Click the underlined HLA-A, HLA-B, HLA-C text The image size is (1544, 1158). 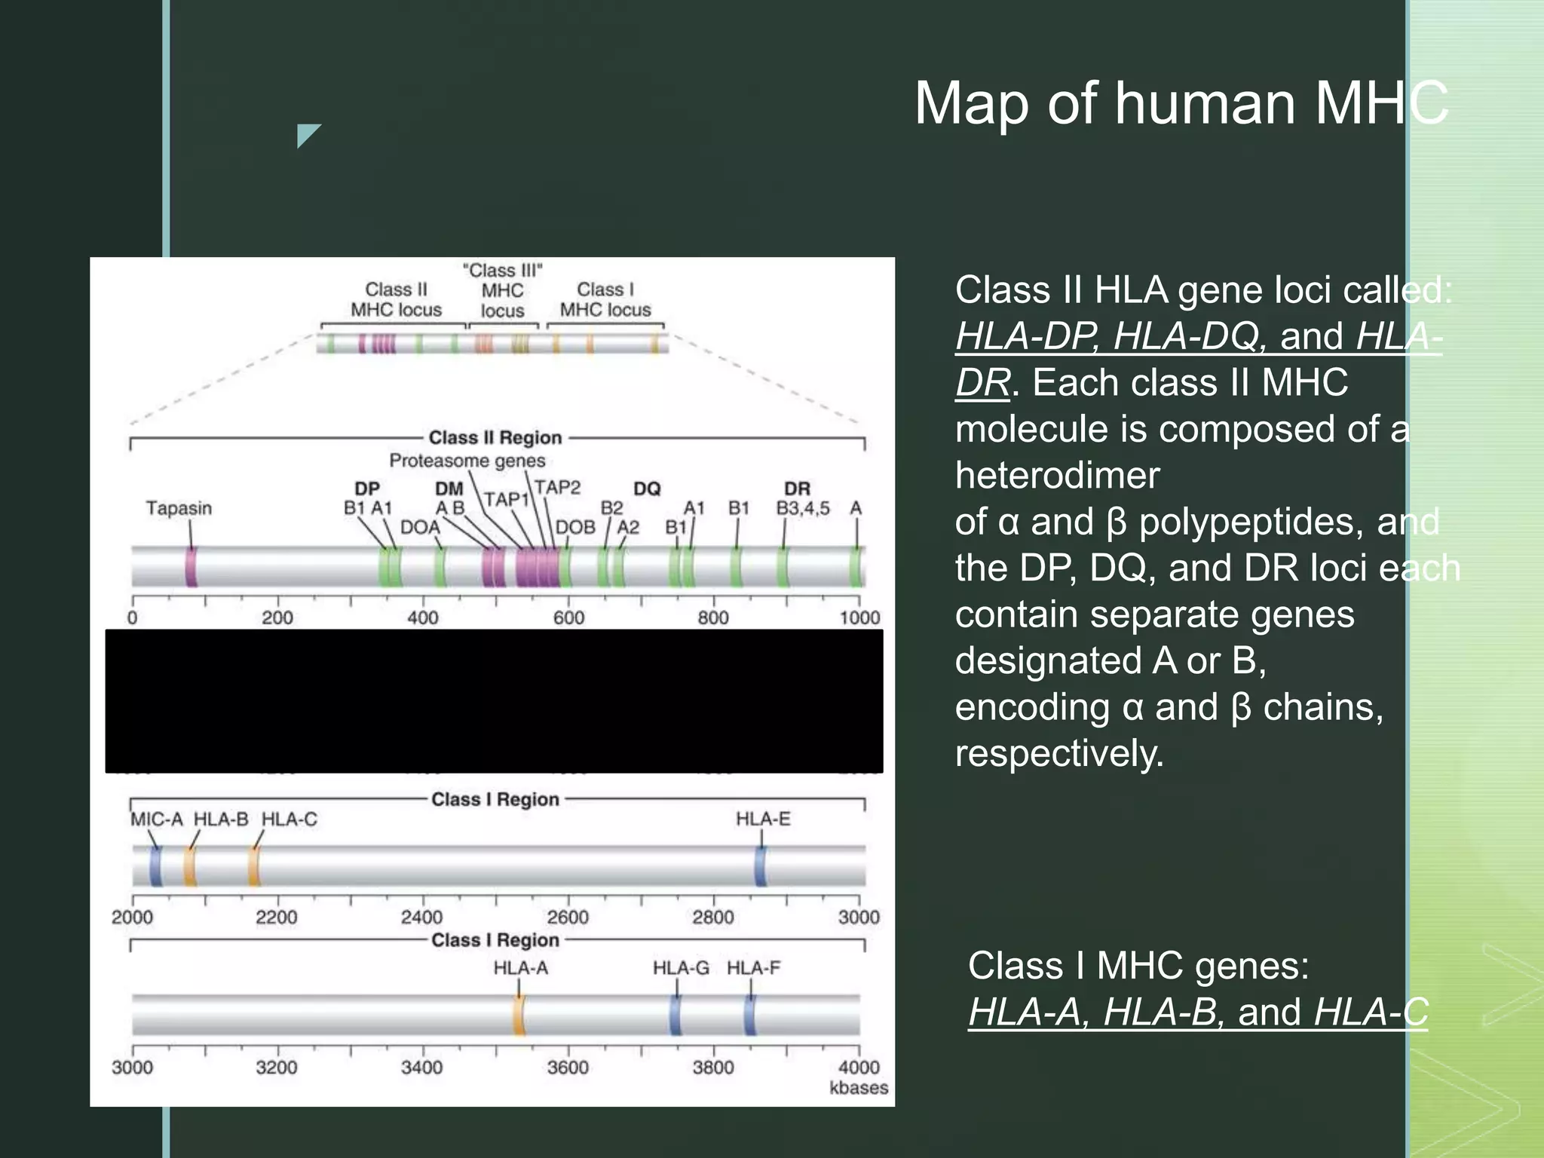(x=1197, y=1012)
